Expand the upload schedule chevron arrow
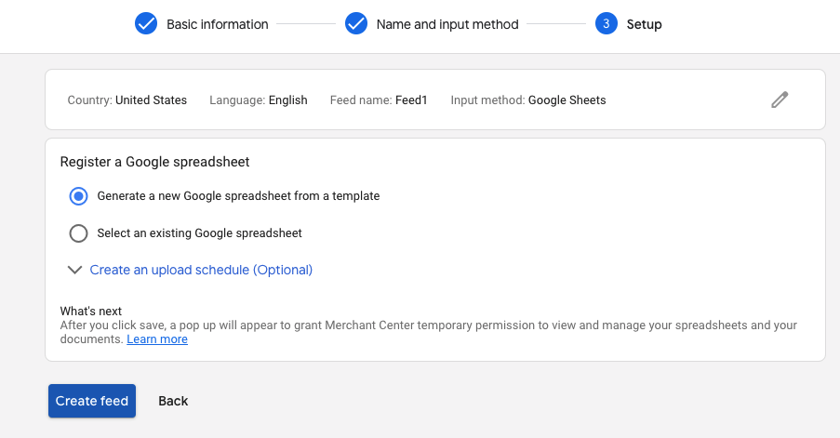Image resolution: width=840 pixels, height=438 pixels. pos(75,270)
